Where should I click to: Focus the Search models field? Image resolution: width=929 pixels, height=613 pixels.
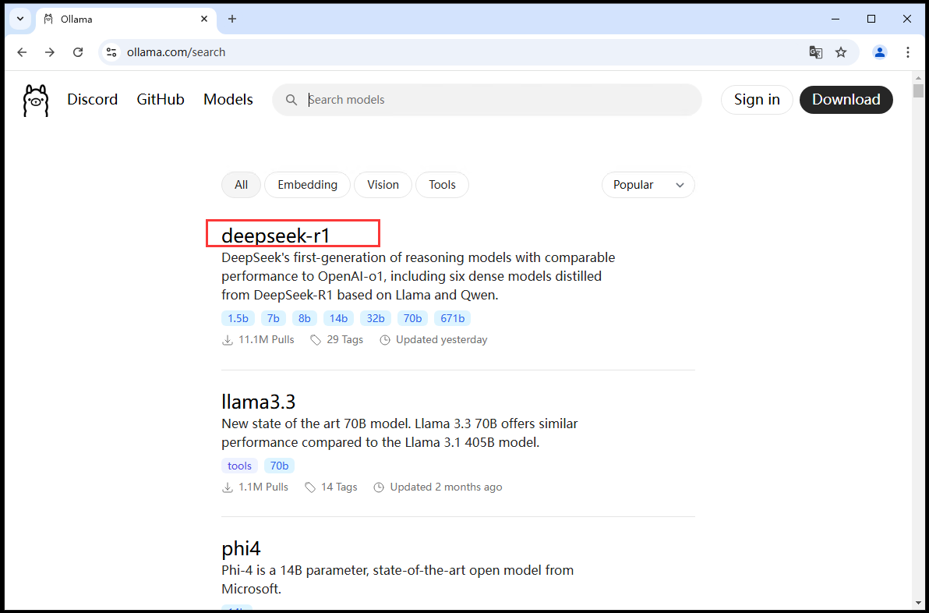pos(487,100)
